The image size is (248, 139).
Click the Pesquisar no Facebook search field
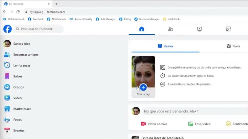coord(39,29)
